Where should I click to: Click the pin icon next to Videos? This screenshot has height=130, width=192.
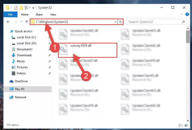tap(49, 73)
